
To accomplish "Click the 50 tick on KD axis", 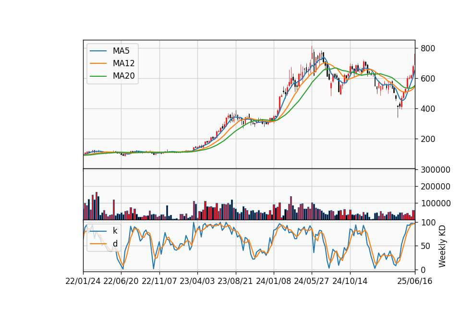I will (425, 246).
